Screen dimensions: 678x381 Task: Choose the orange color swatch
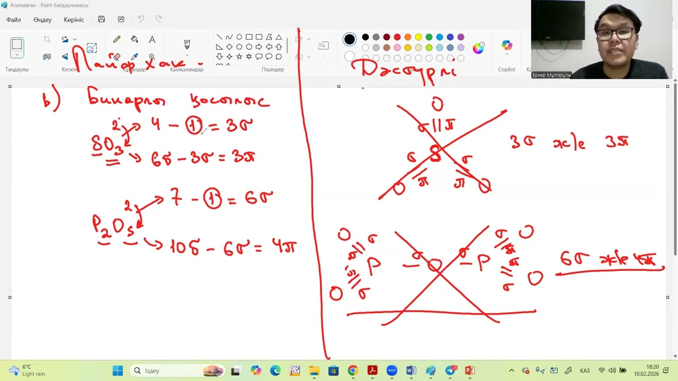408,37
